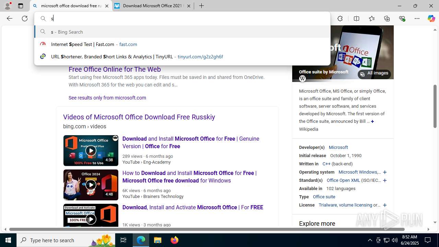Close the Download Microsoft Office 2021 tab
Screen dimensions: 439x247
coord(189,6)
